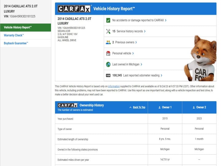Click the CARFAX logo in the report header

click(74, 9)
